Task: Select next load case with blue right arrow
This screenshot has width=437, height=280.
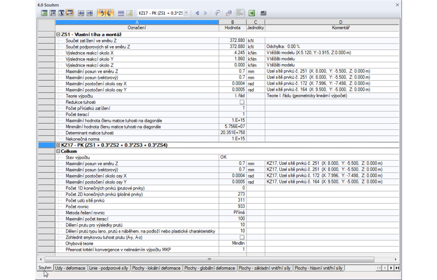Action: coord(205,13)
